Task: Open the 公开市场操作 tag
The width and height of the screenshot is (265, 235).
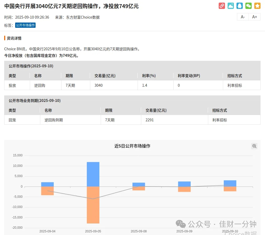Action: [25, 25]
